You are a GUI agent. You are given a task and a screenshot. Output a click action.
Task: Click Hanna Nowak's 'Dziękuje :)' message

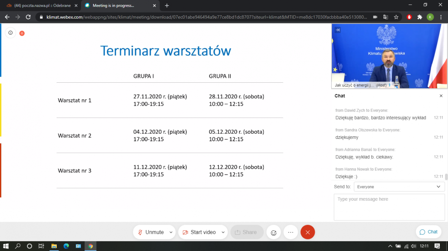pyautogui.click(x=346, y=177)
